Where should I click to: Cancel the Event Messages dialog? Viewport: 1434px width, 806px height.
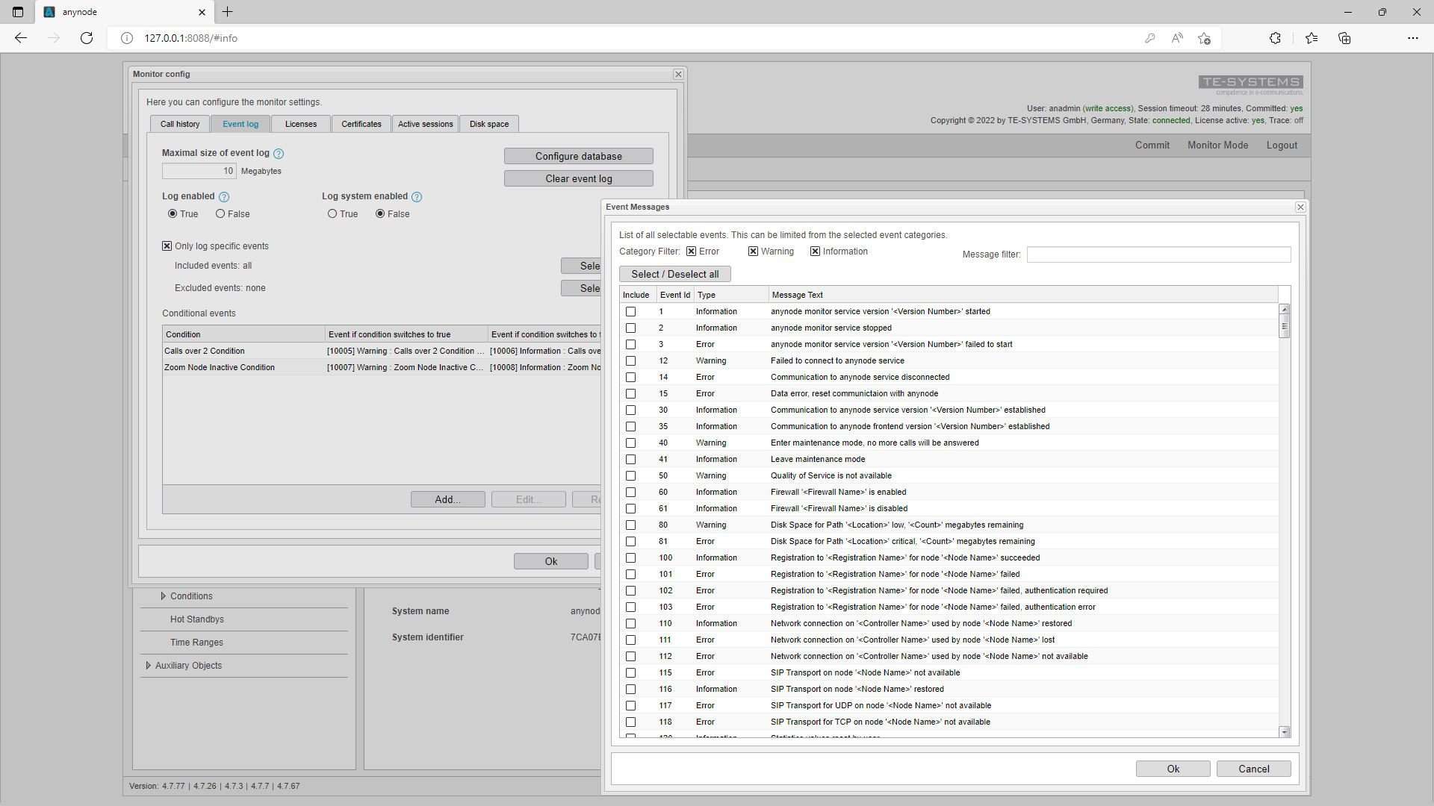1254,769
